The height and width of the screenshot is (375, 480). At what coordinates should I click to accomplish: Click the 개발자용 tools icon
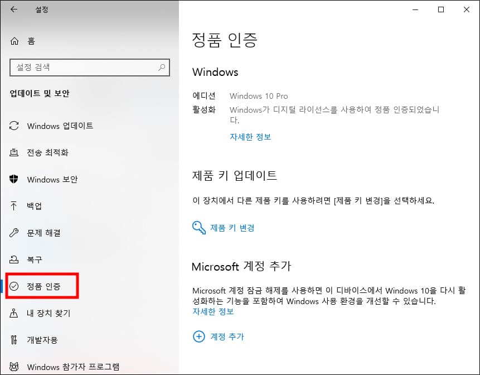coord(14,340)
